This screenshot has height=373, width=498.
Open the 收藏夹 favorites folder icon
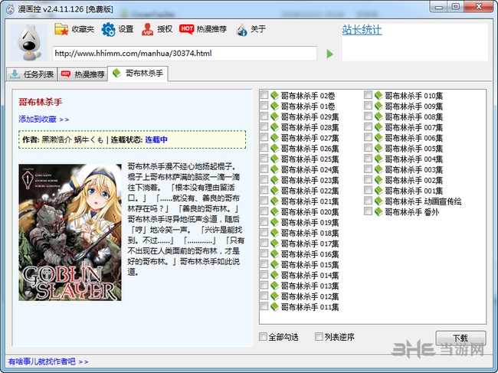click(61, 29)
